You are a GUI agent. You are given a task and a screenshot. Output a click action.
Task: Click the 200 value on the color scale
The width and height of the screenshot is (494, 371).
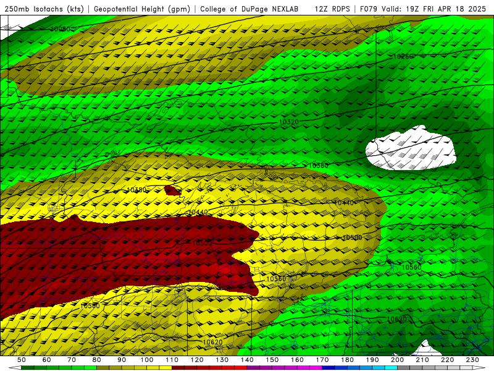point(397,360)
